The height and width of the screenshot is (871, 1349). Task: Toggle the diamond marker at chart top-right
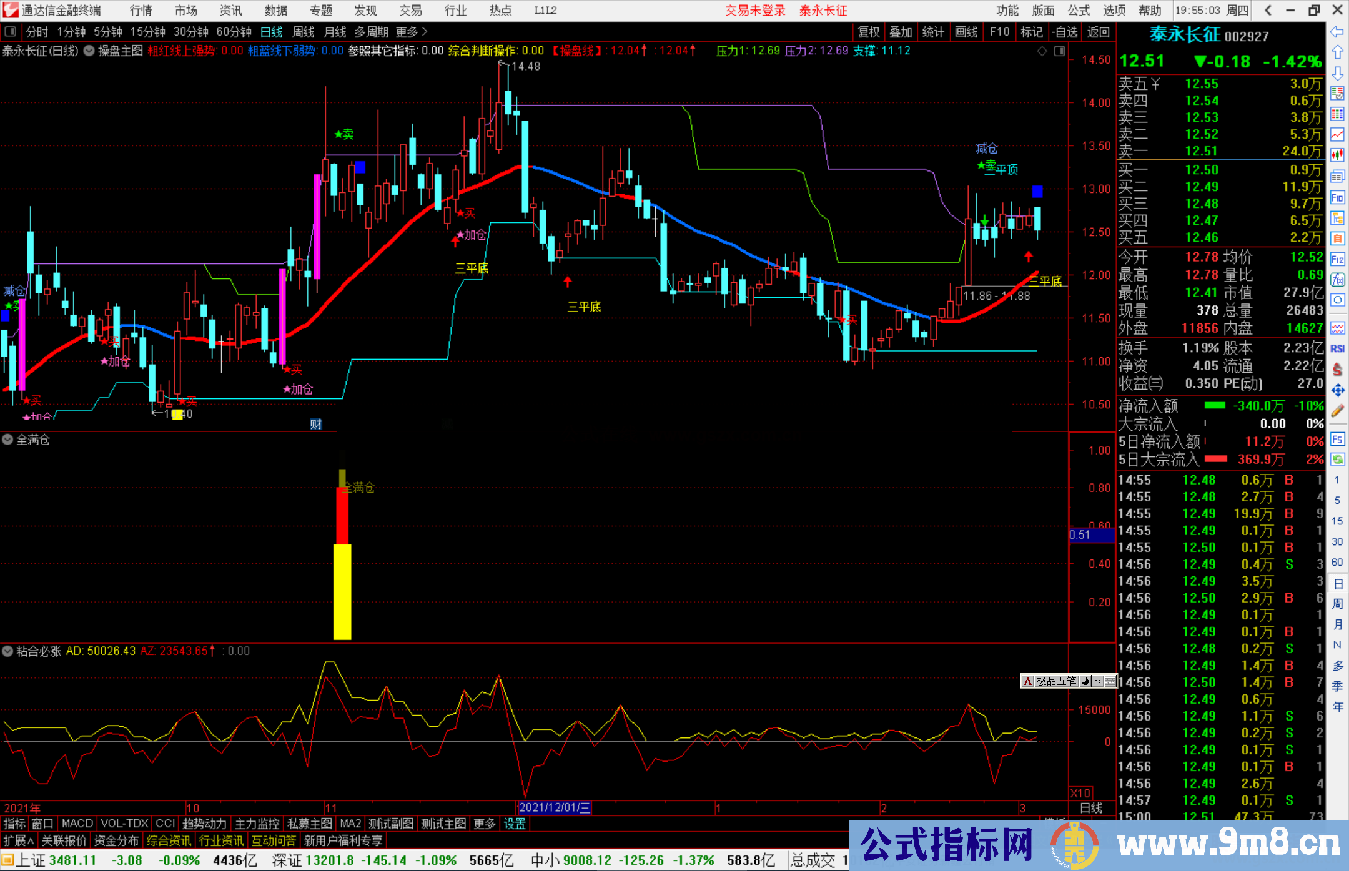[x=1042, y=51]
